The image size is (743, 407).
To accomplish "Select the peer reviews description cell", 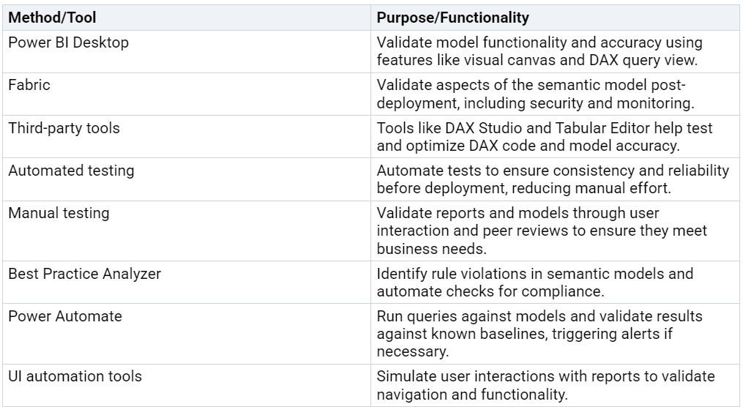I will click(555, 231).
